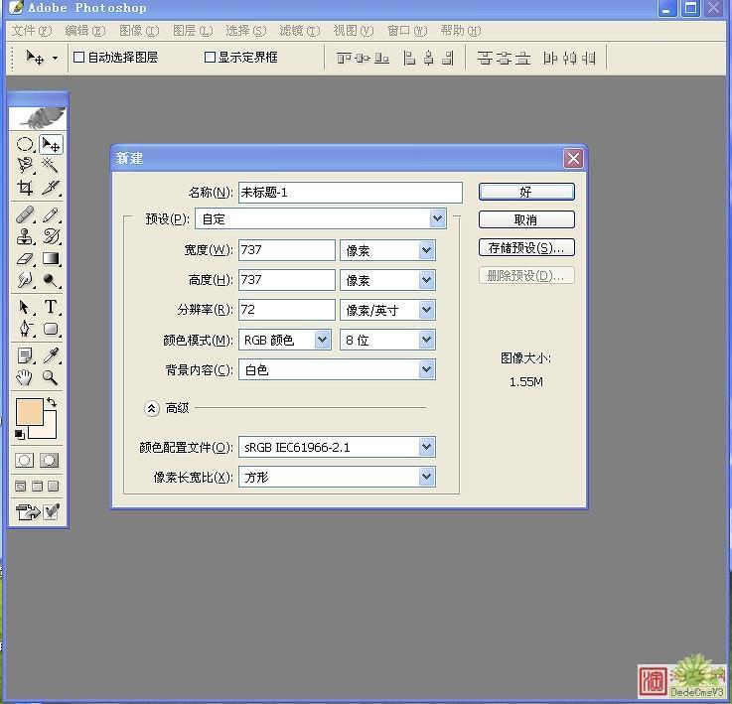Open the 图像 menu
Viewport: 732px width, 704px height.
139,31
